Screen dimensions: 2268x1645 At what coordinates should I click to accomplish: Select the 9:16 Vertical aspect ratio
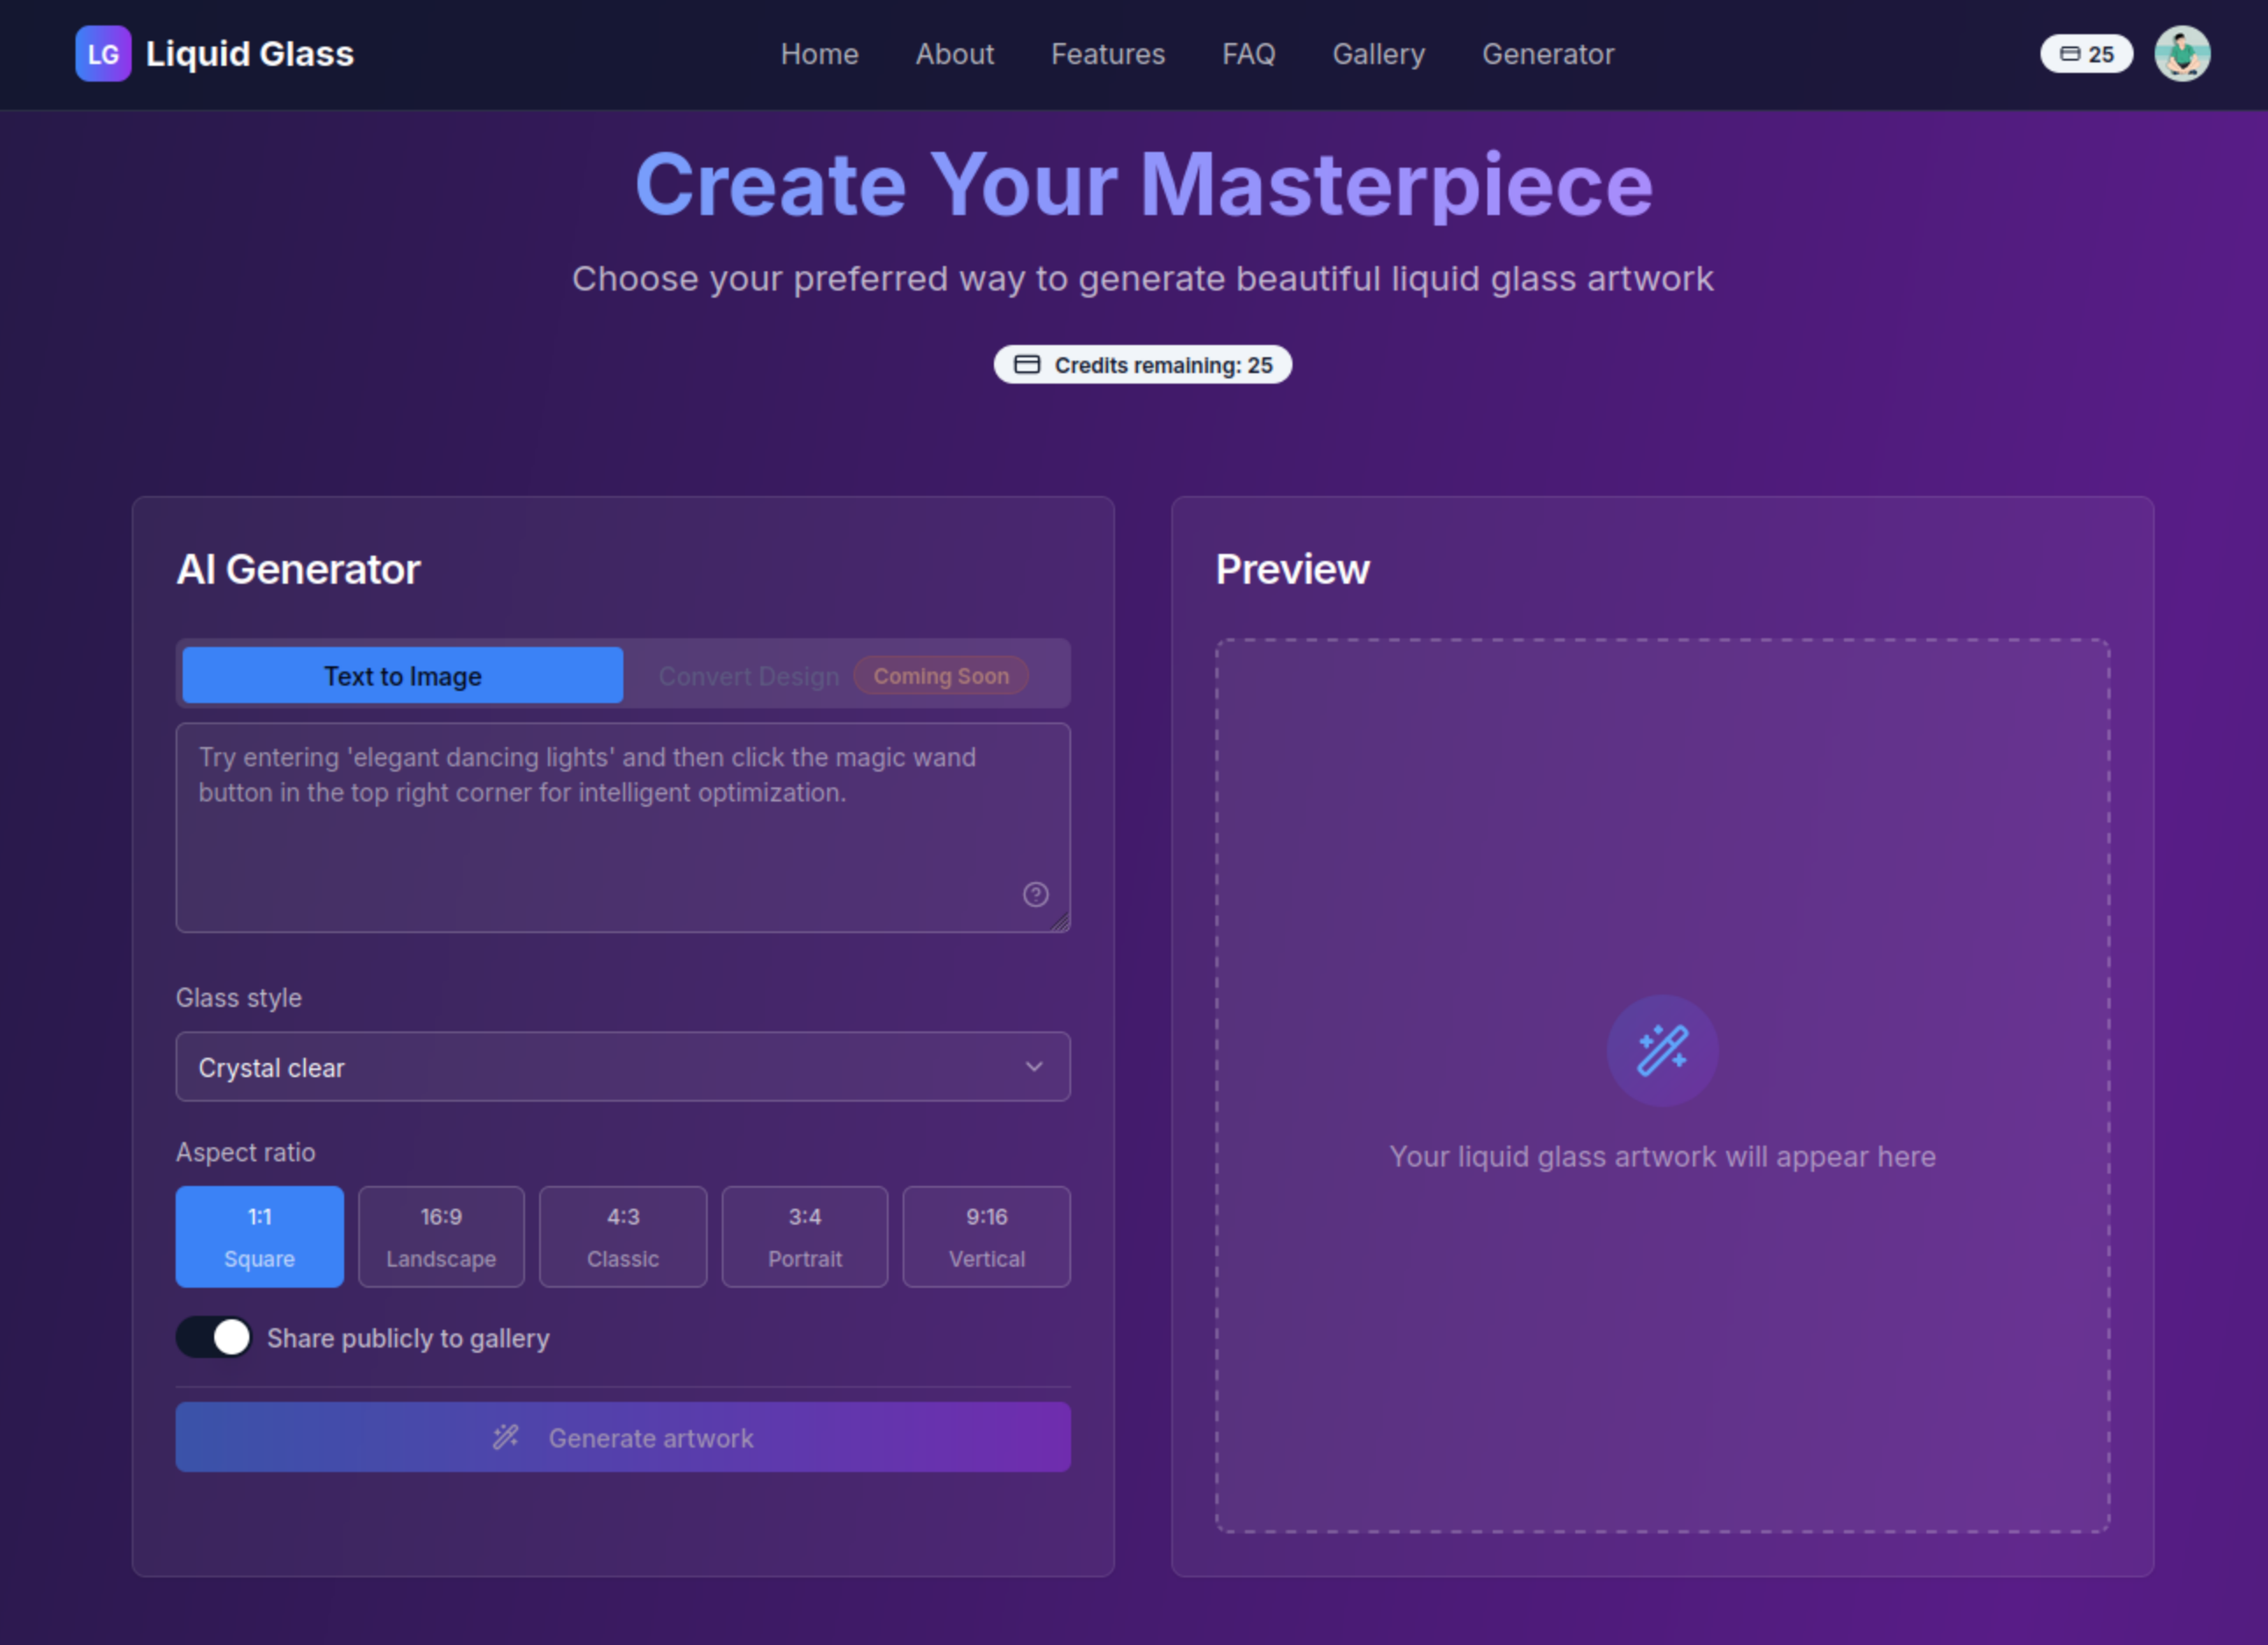click(987, 1237)
